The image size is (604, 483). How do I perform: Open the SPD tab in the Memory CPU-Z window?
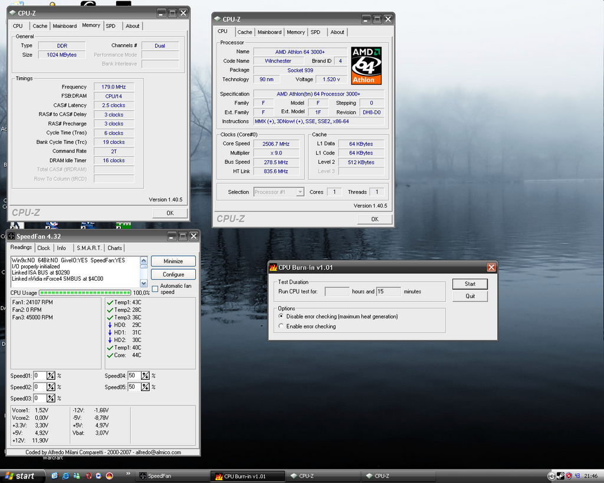pyautogui.click(x=110, y=26)
